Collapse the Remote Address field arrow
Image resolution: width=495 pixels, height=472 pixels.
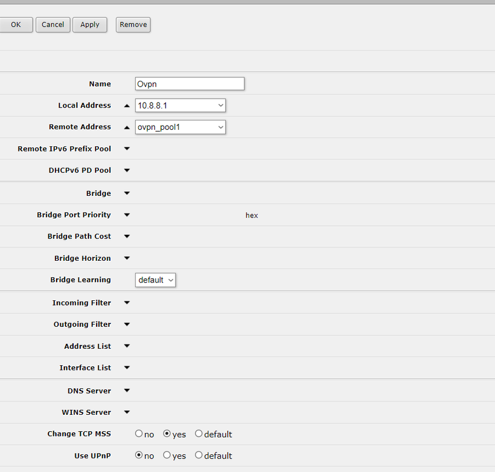click(127, 127)
